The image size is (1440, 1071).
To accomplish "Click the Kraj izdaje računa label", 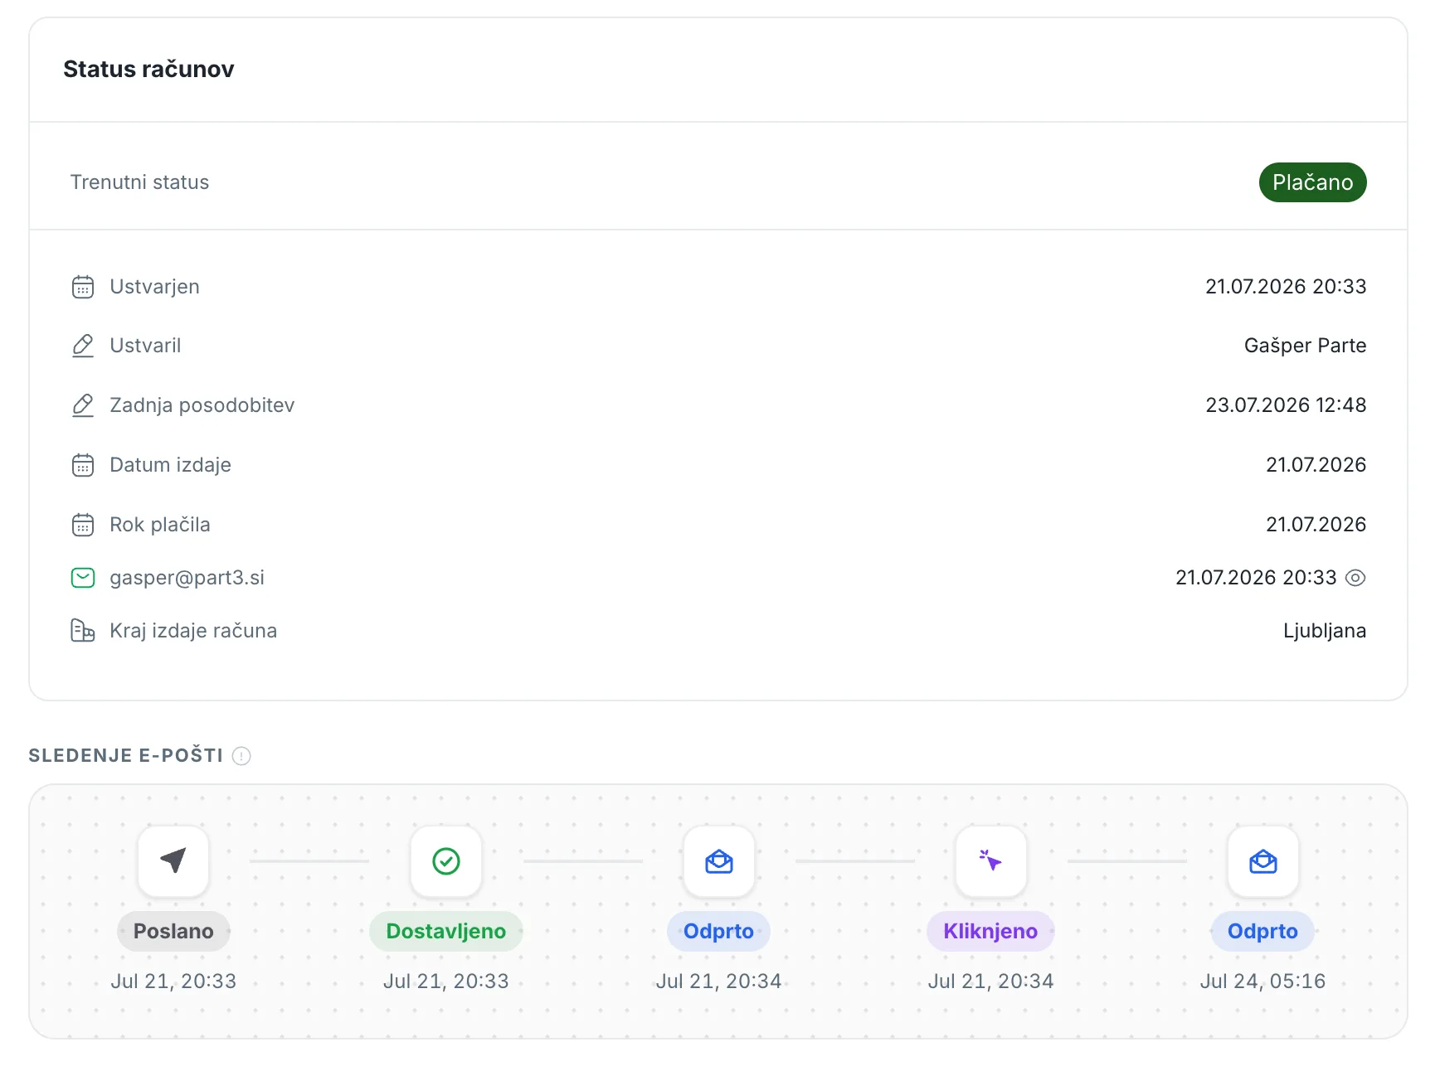I will point(193,631).
